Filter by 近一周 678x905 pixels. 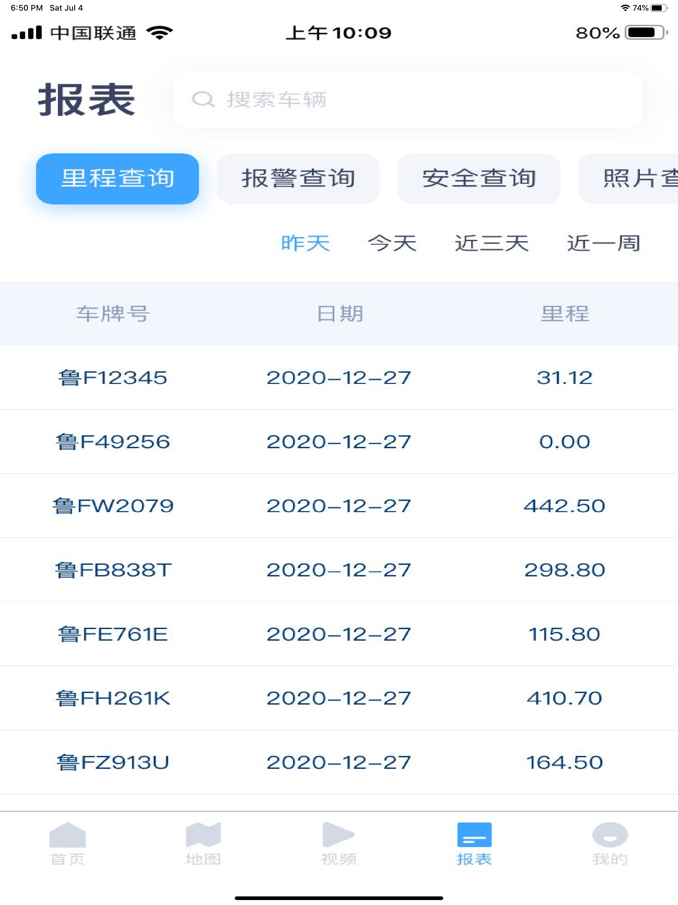pyautogui.click(x=604, y=243)
